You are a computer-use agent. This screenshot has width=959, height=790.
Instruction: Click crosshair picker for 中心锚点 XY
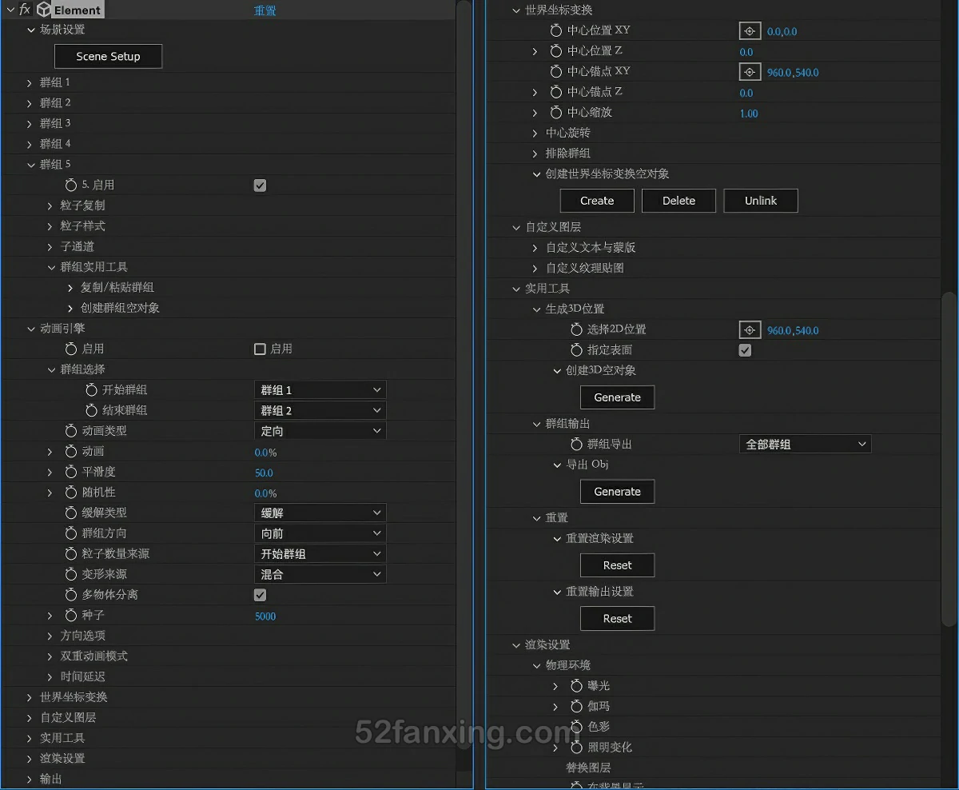pyautogui.click(x=750, y=72)
